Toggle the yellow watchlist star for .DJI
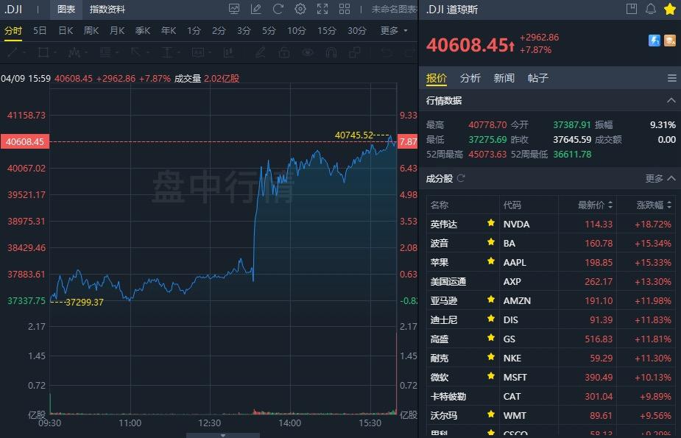Image resolution: width=681 pixels, height=438 pixels. [x=670, y=9]
